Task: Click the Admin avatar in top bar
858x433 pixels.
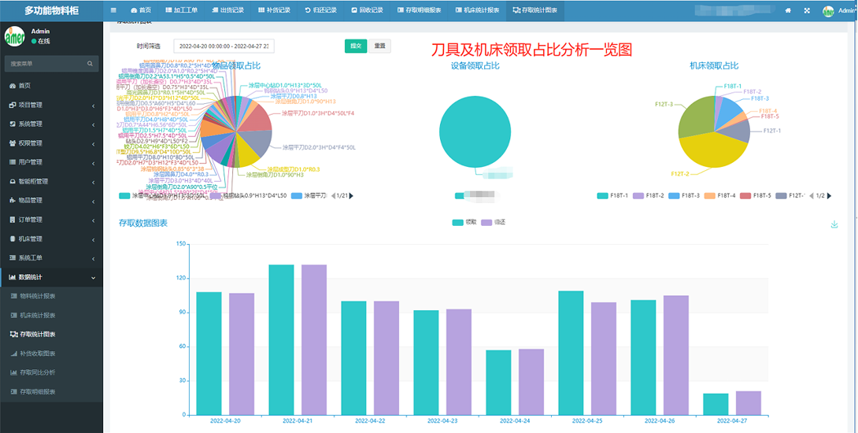Action: [828, 11]
